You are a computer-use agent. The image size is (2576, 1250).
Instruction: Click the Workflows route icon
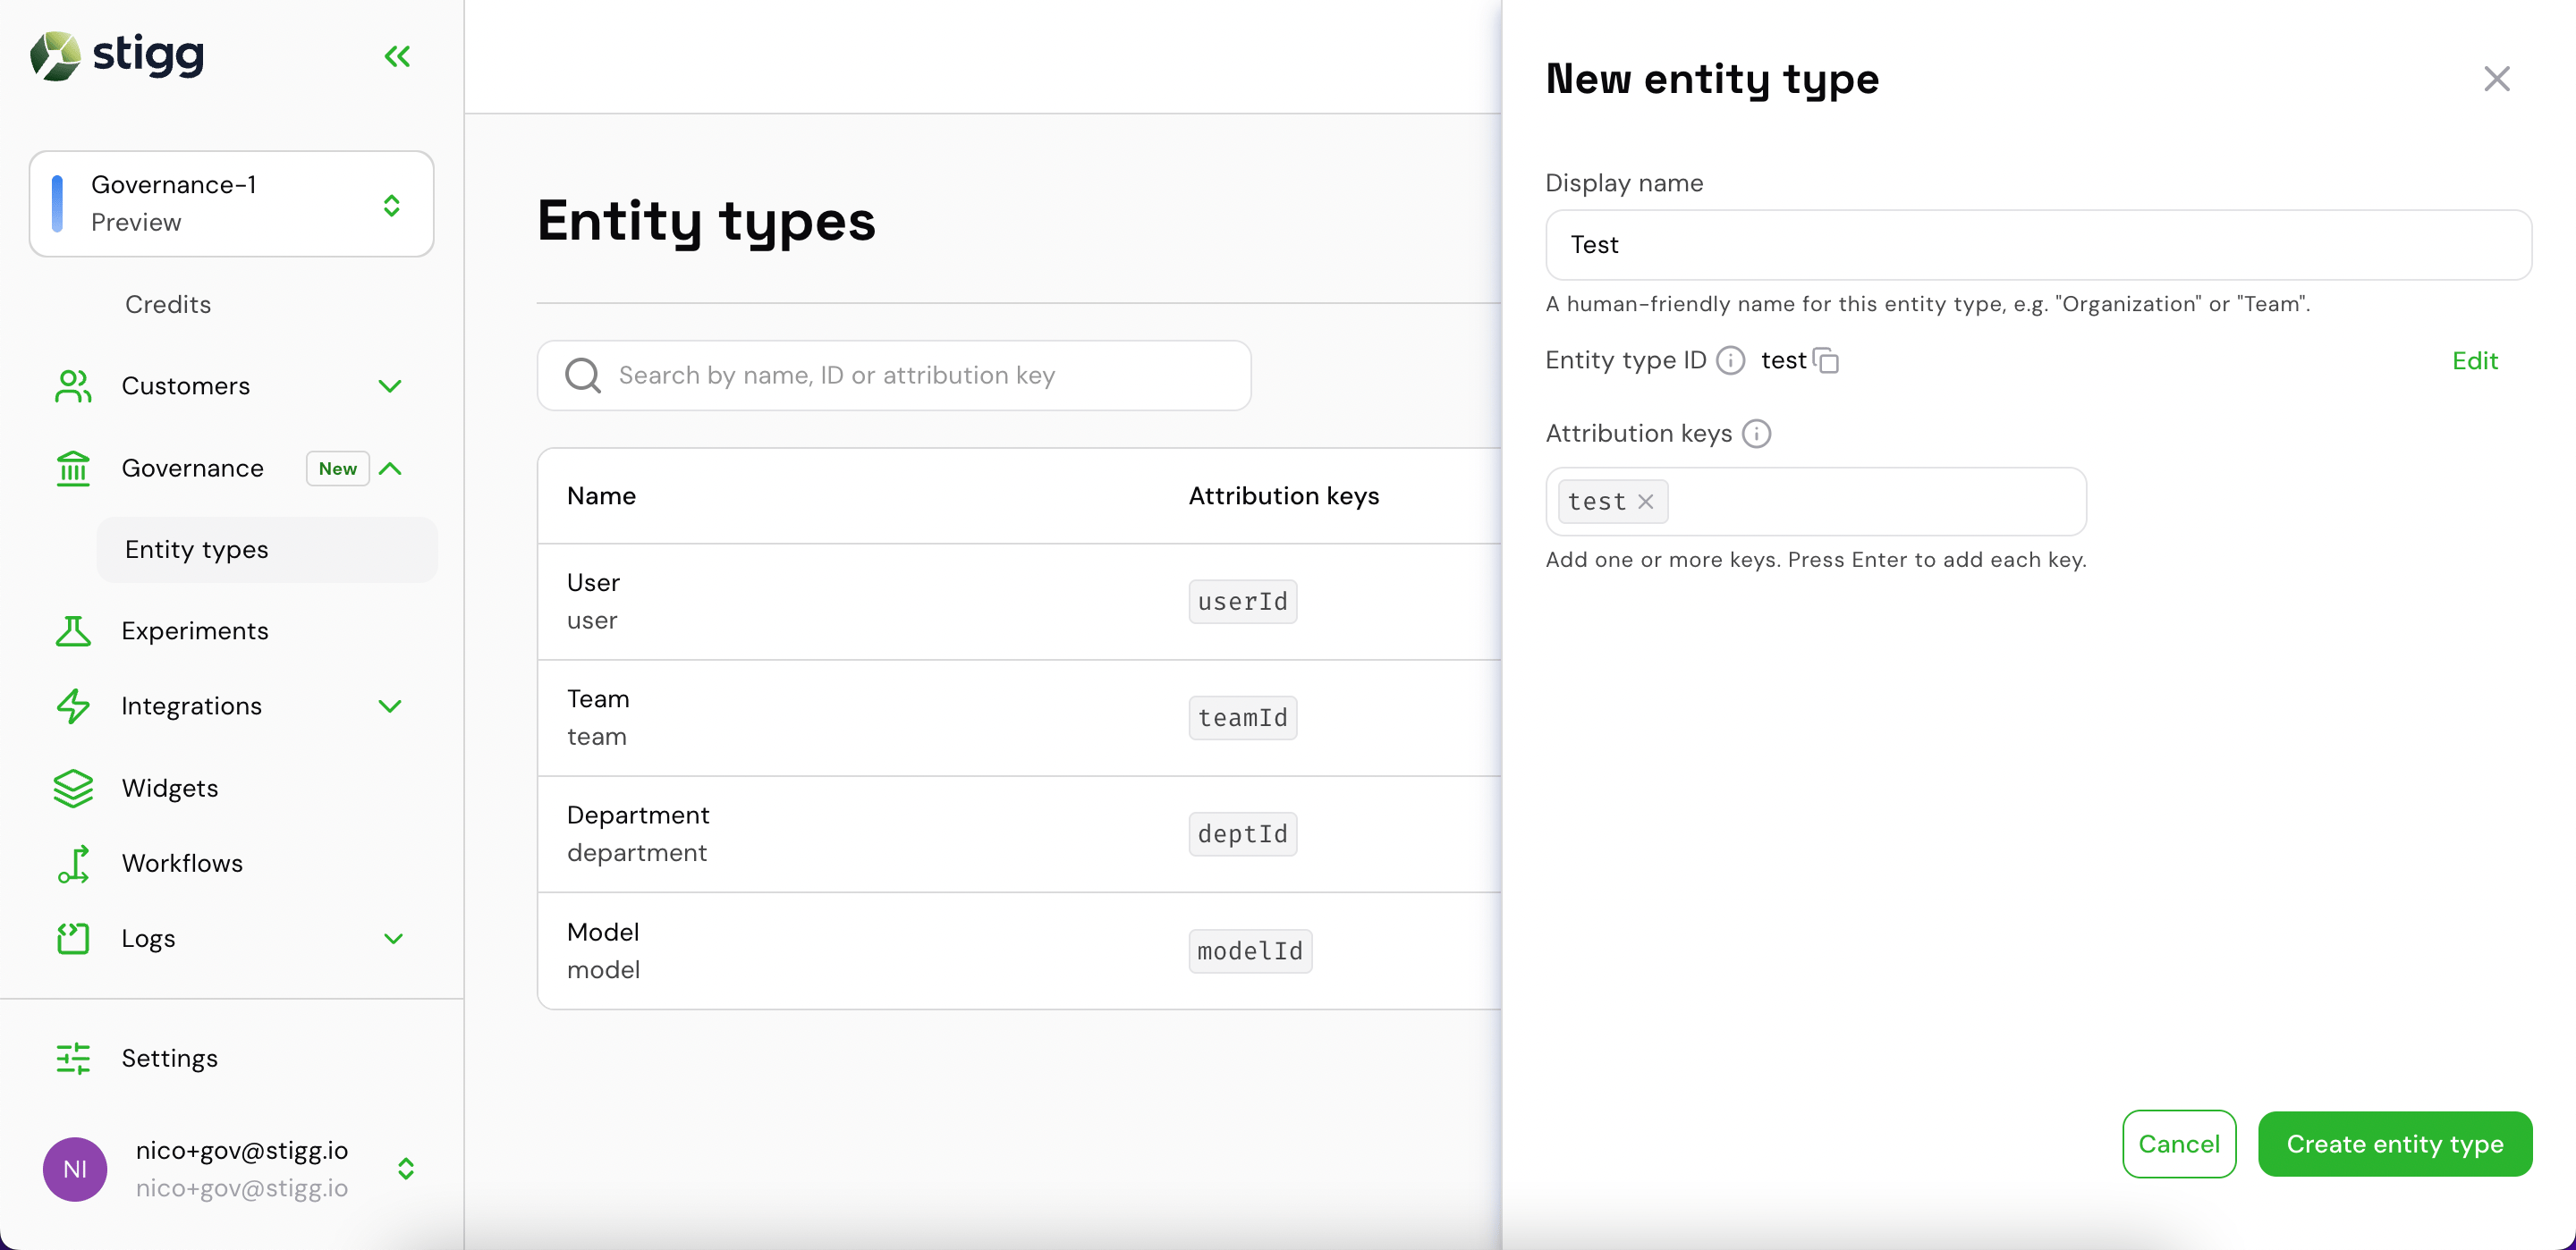pos(73,863)
